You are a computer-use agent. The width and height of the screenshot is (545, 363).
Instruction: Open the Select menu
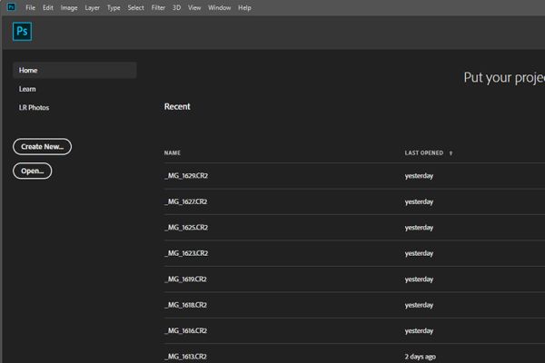[x=135, y=7]
